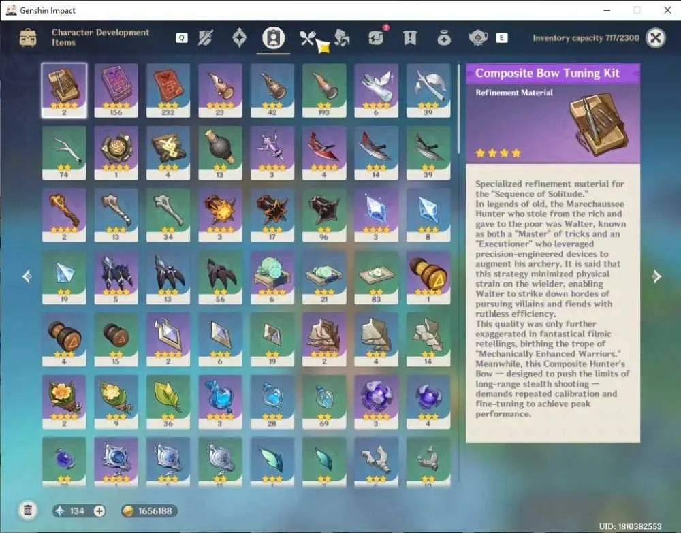Minimize the Genshin Impact window
This screenshot has width=681, height=533.
(607, 10)
